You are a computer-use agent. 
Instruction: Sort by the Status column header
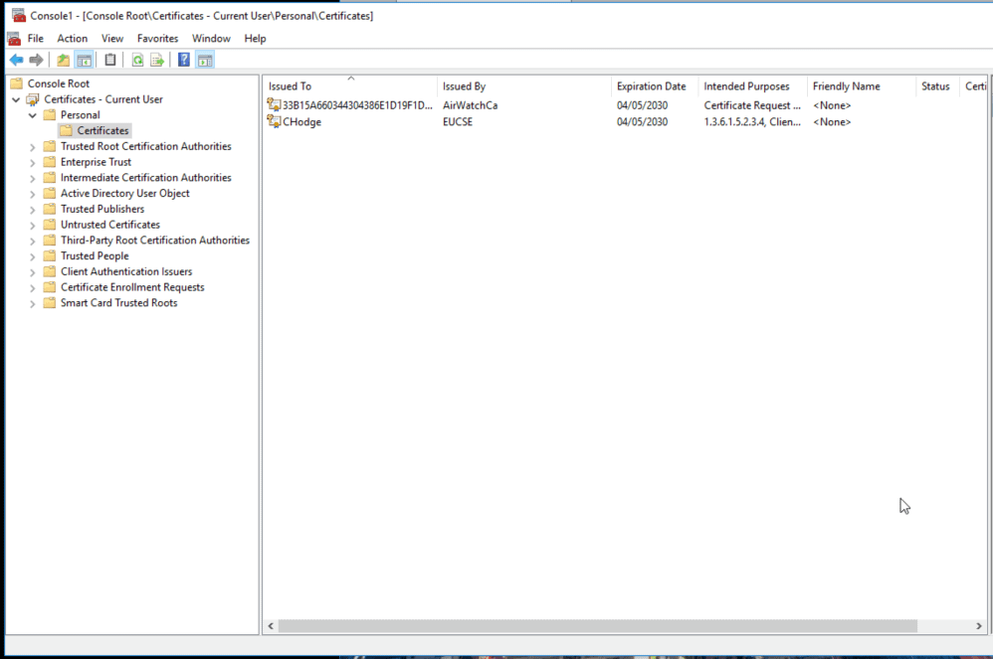pos(937,86)
